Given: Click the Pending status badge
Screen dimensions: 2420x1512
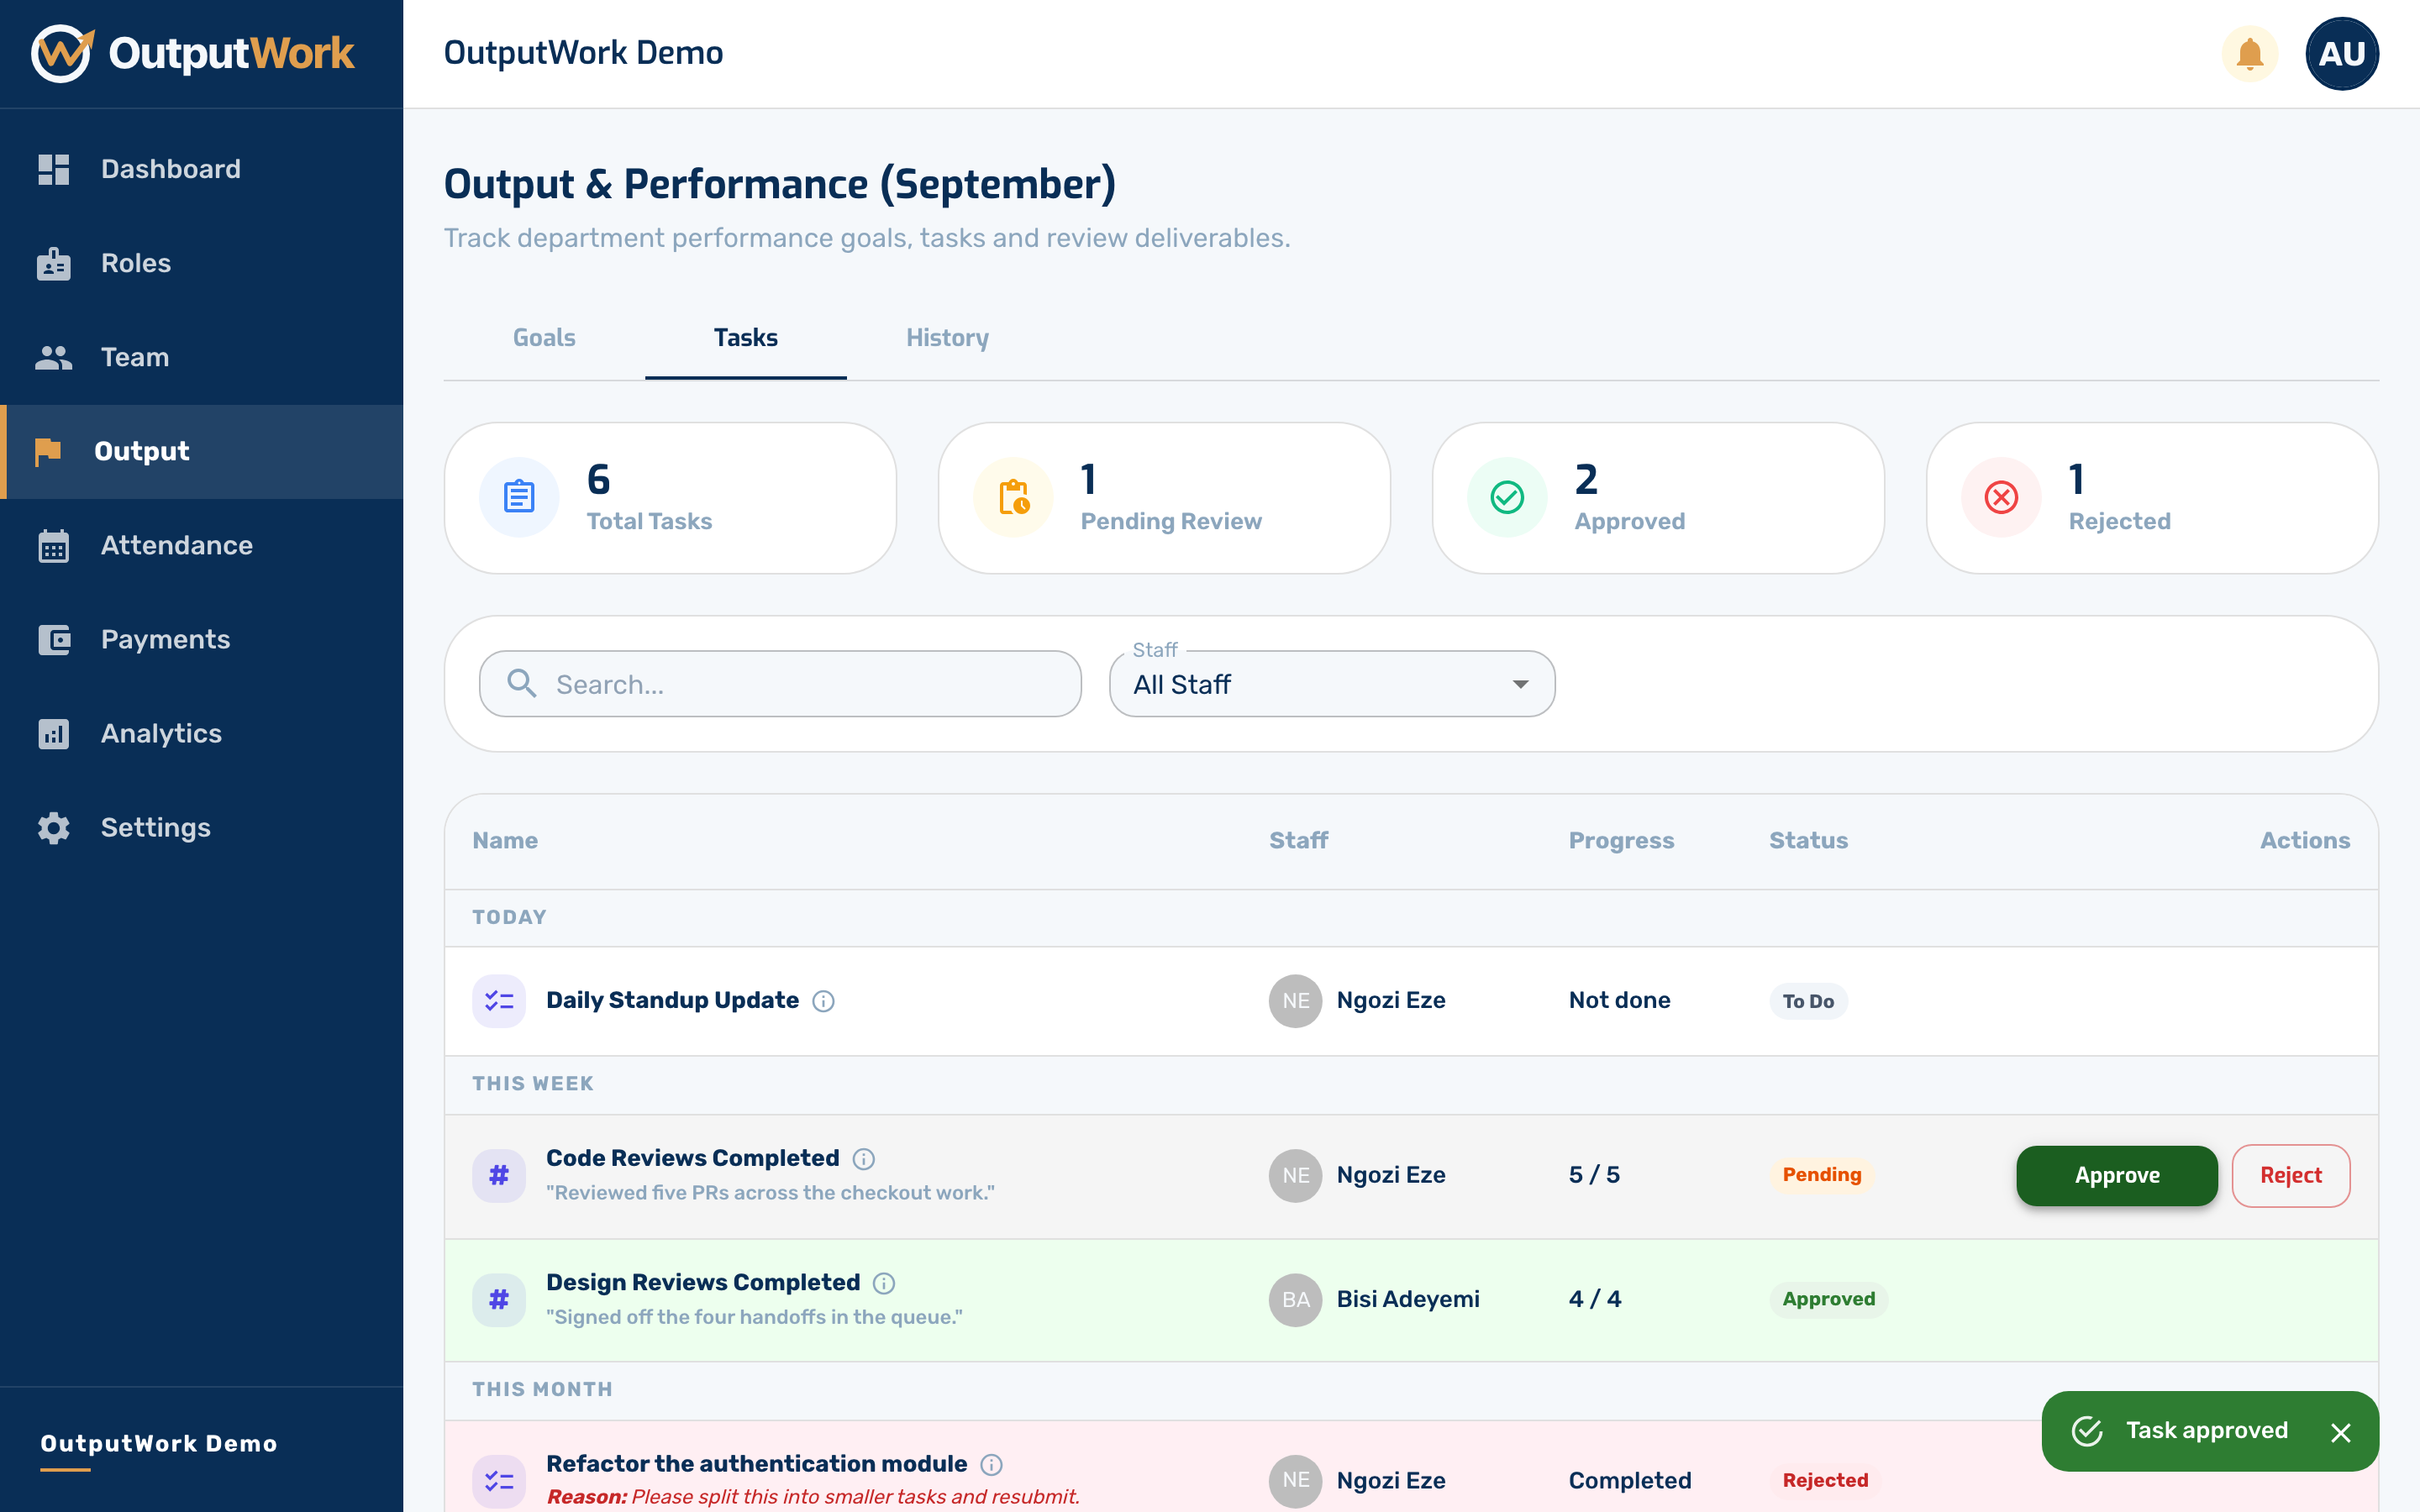Looking at the screenshot, I should tap(1822, 1175).
